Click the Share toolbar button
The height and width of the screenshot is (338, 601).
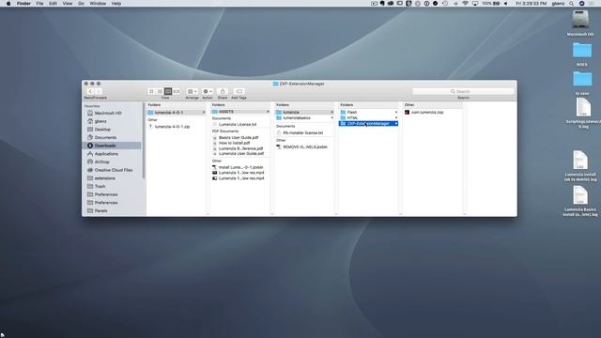[223, 91]
